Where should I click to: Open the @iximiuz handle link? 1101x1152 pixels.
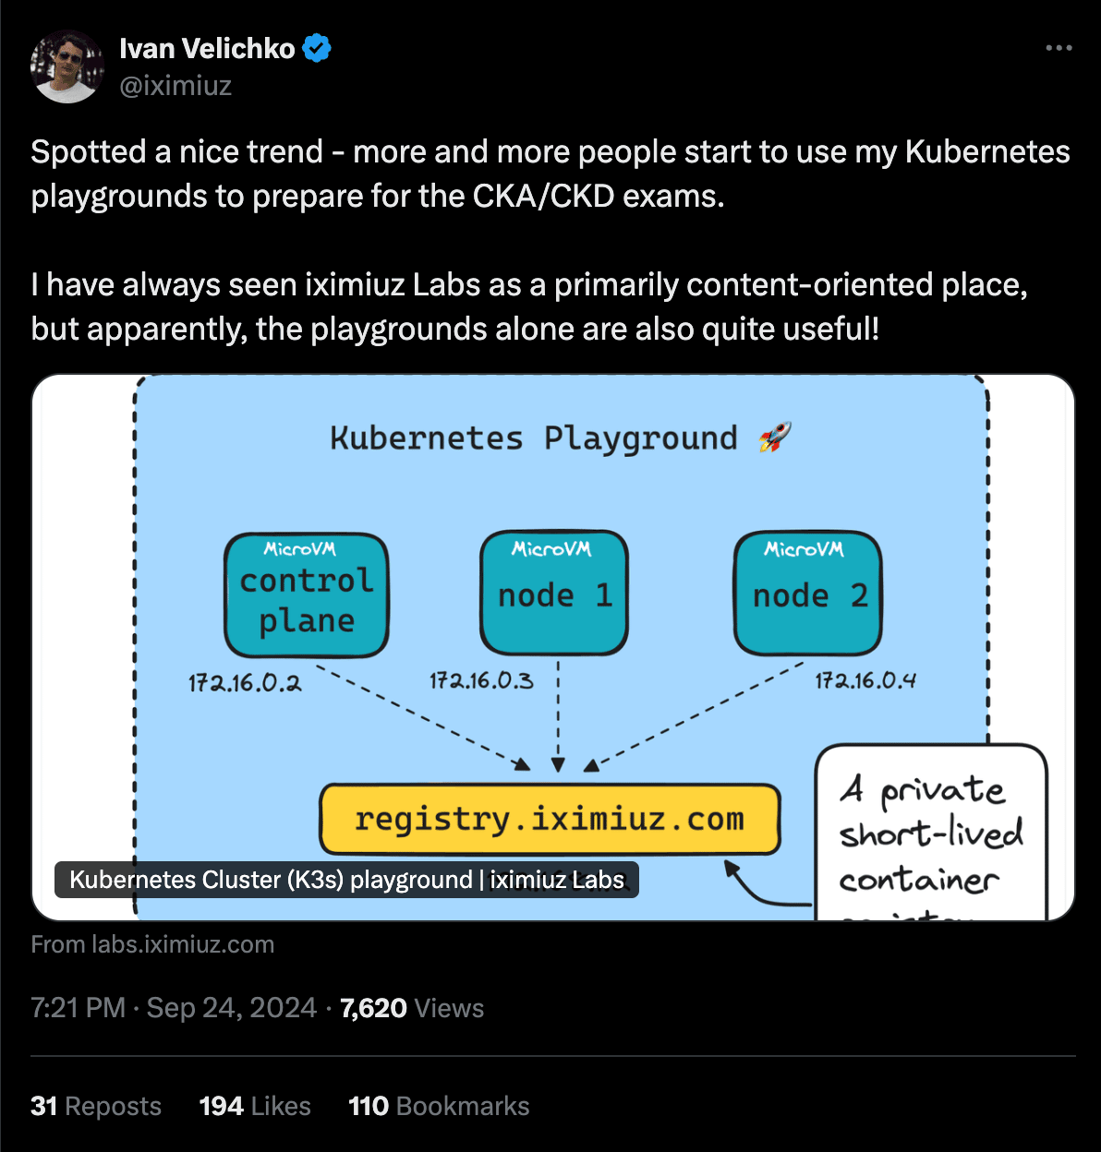[175, 86]
